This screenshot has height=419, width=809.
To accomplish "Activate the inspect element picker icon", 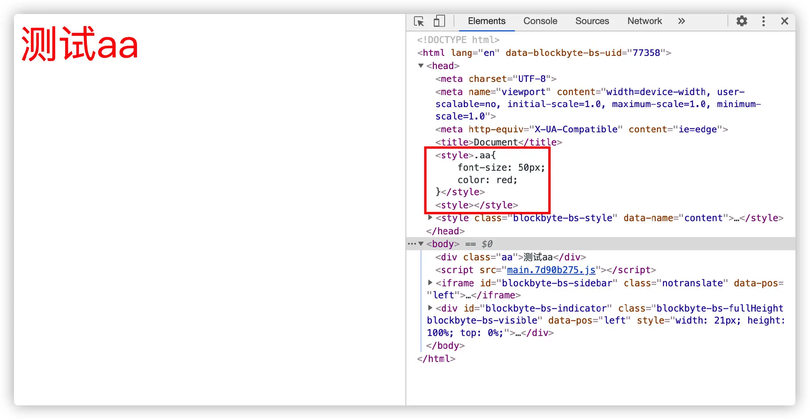I will coord(419,21).
